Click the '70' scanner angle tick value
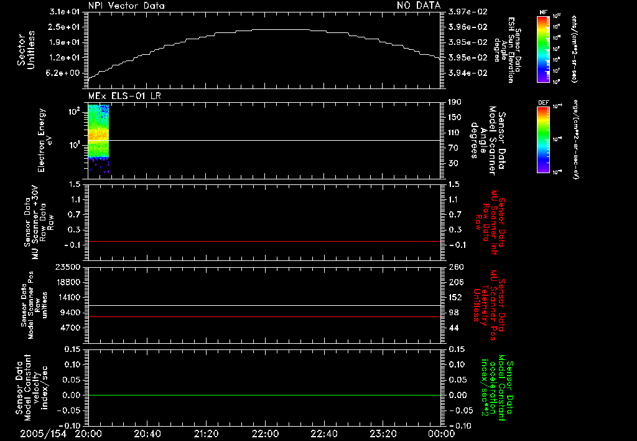This screenshot has width=637, height=441. [453, 148]
